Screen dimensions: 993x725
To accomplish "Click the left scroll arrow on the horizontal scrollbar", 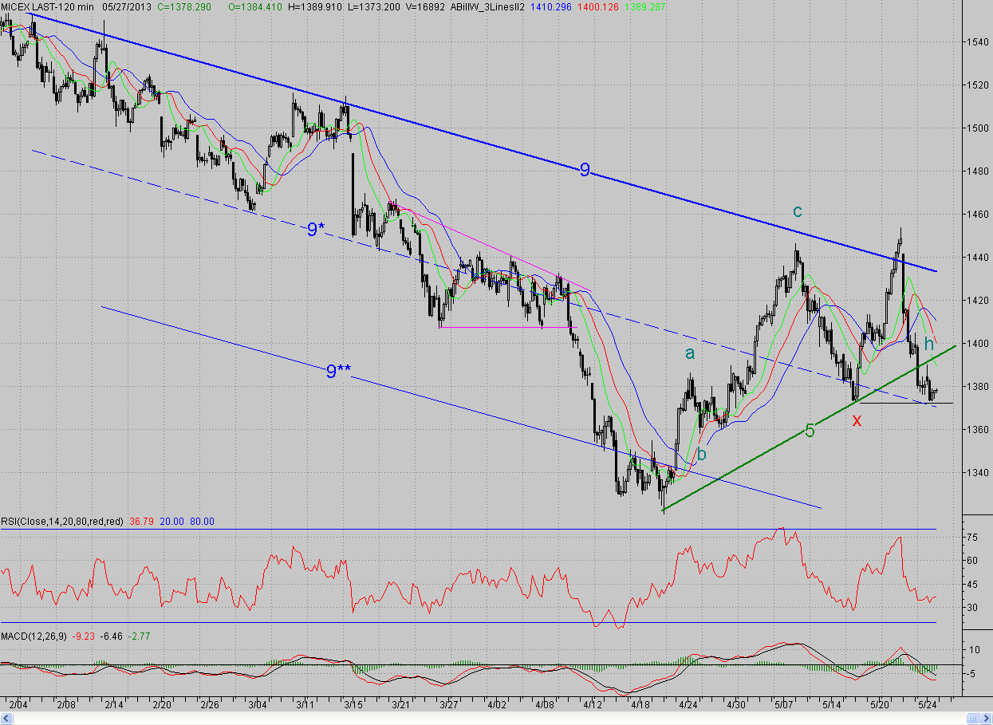I will [x=6, y=719].
